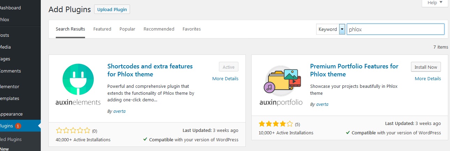Click 40,000+ Active Installations text
The height and width of the screenshot is (151, 450).
(83, 140)
